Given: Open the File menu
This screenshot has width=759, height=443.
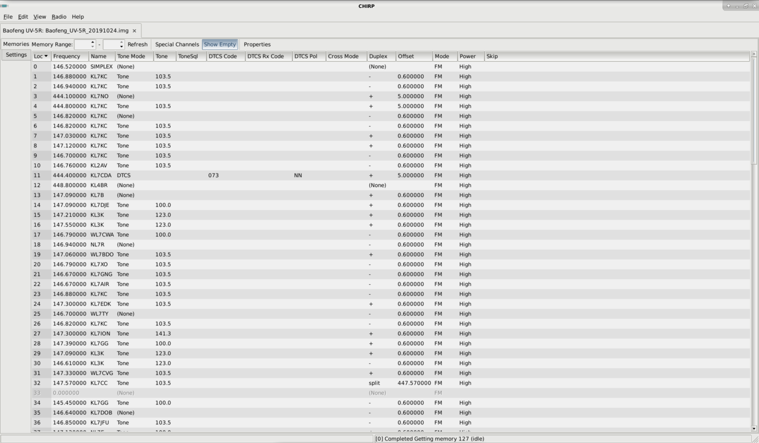Looking at the screenshot, I should click(8, 17).
